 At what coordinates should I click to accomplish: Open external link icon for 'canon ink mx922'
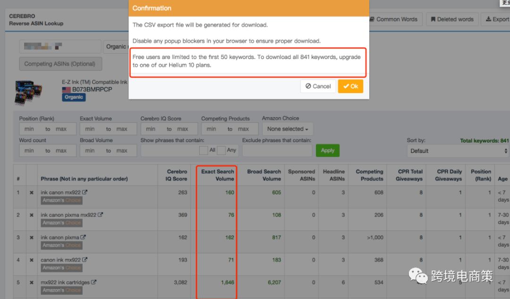pos(85,259)
